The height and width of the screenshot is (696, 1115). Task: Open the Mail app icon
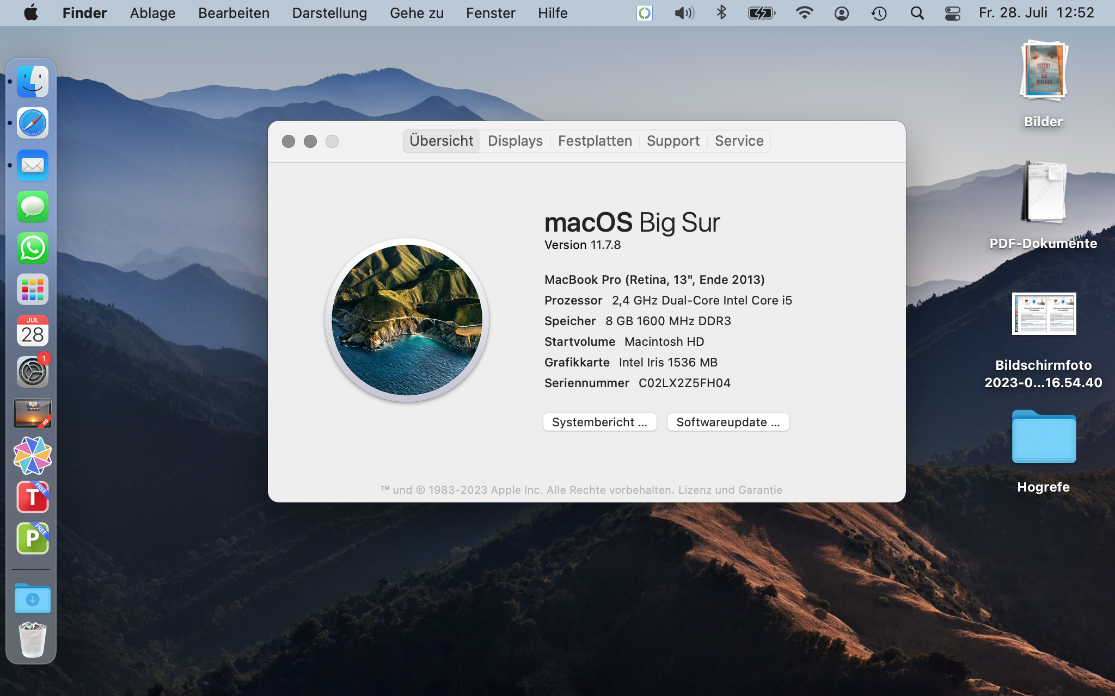tap(33, 165)
